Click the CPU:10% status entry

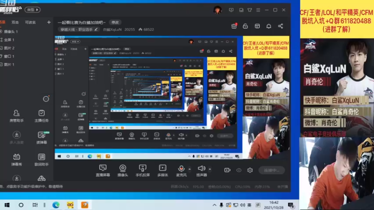(242, 187)
